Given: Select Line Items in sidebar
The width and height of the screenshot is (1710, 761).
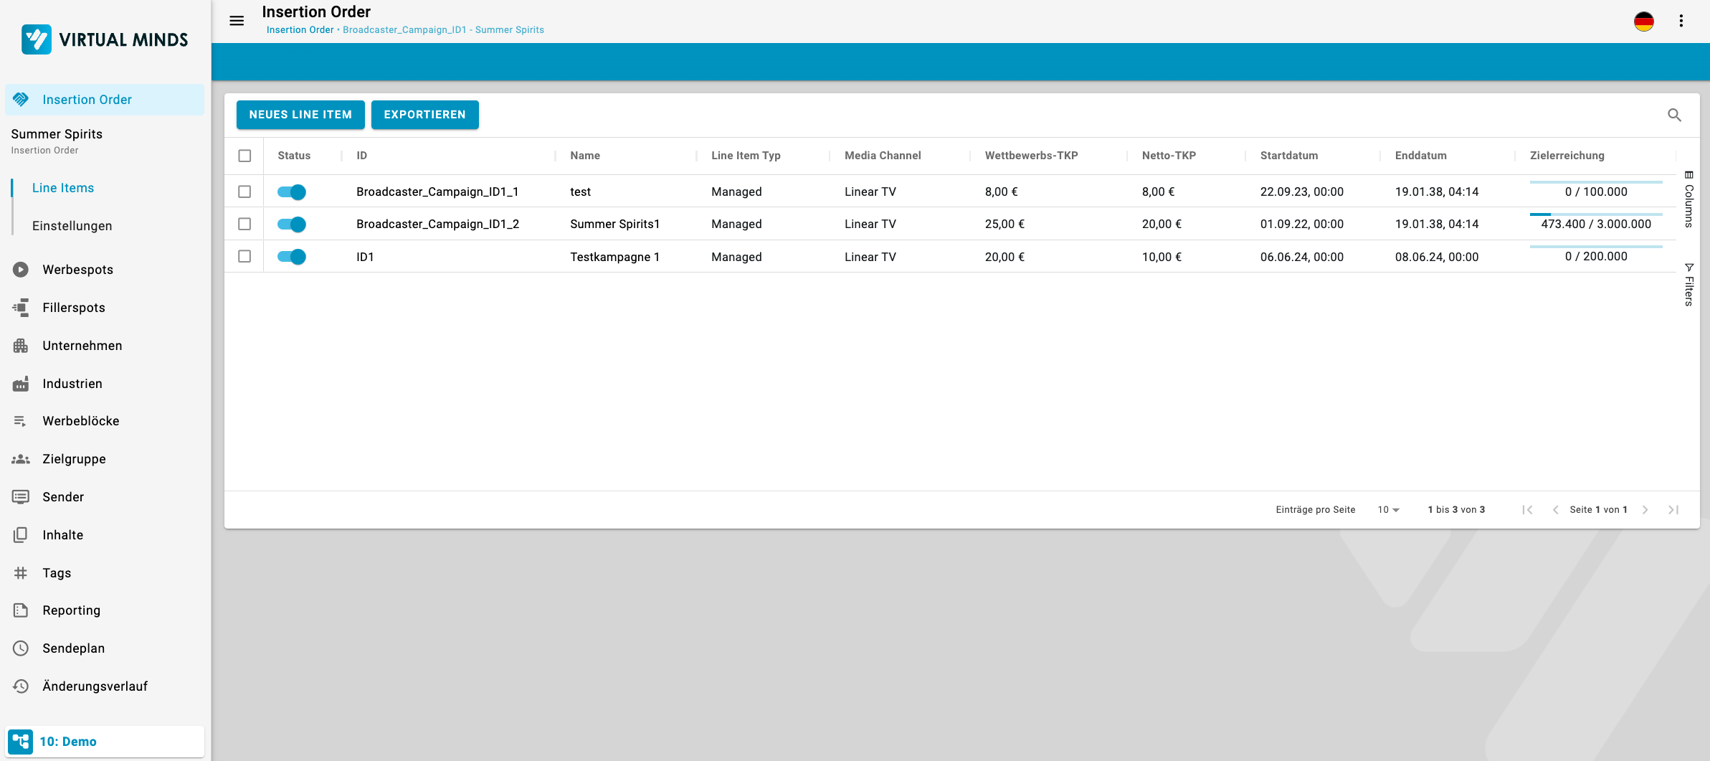Looking at the screenshot, I should click(x=63, y=188).
